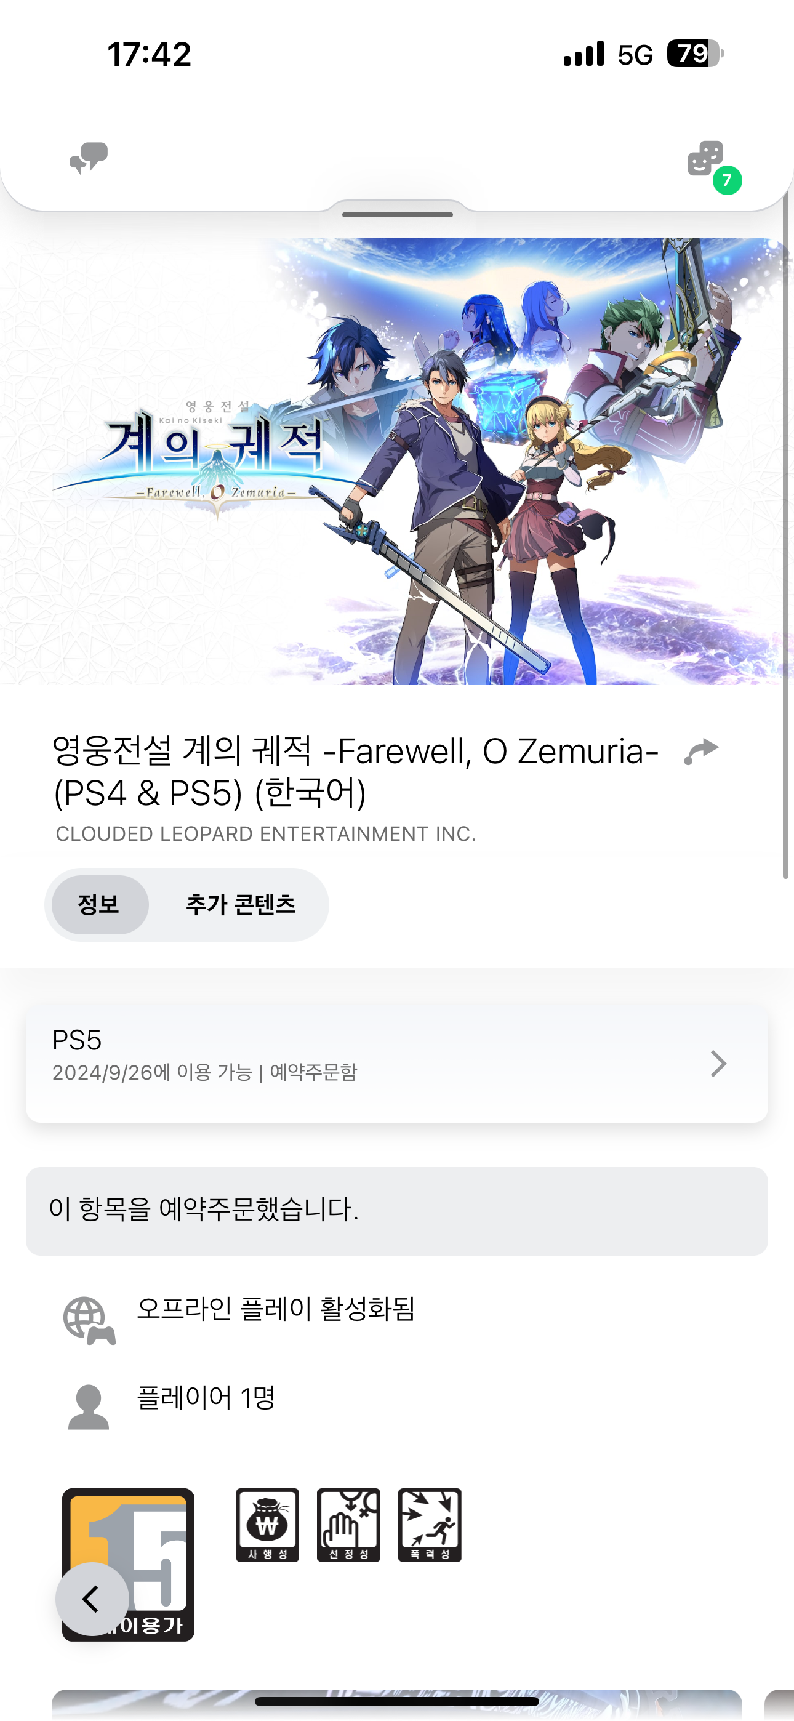Tap the 사행성 gambling rating icon
Screen dimensions: 794x1721
point(267,1525)
